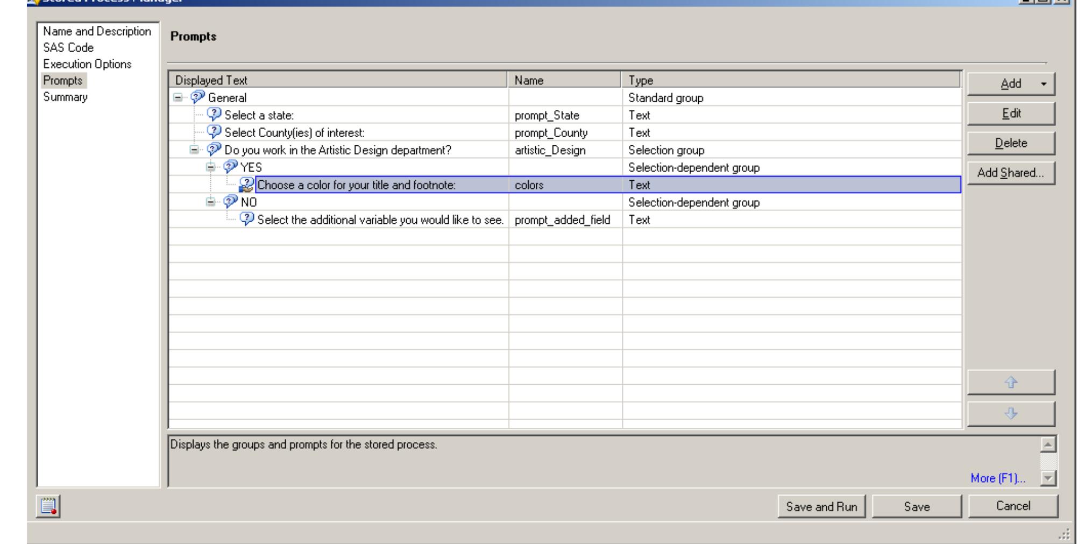Click the Add Shared... button

click(1011, 173)
